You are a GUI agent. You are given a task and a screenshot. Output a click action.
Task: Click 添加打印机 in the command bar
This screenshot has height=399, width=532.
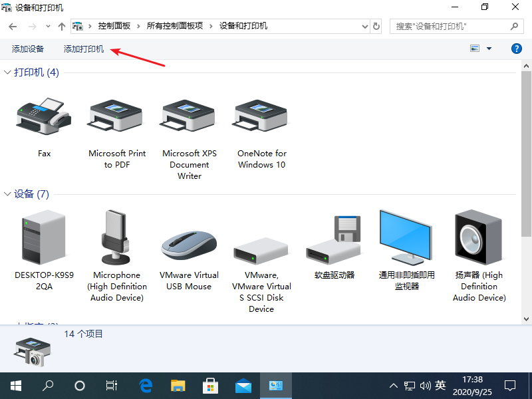[84, 49]
